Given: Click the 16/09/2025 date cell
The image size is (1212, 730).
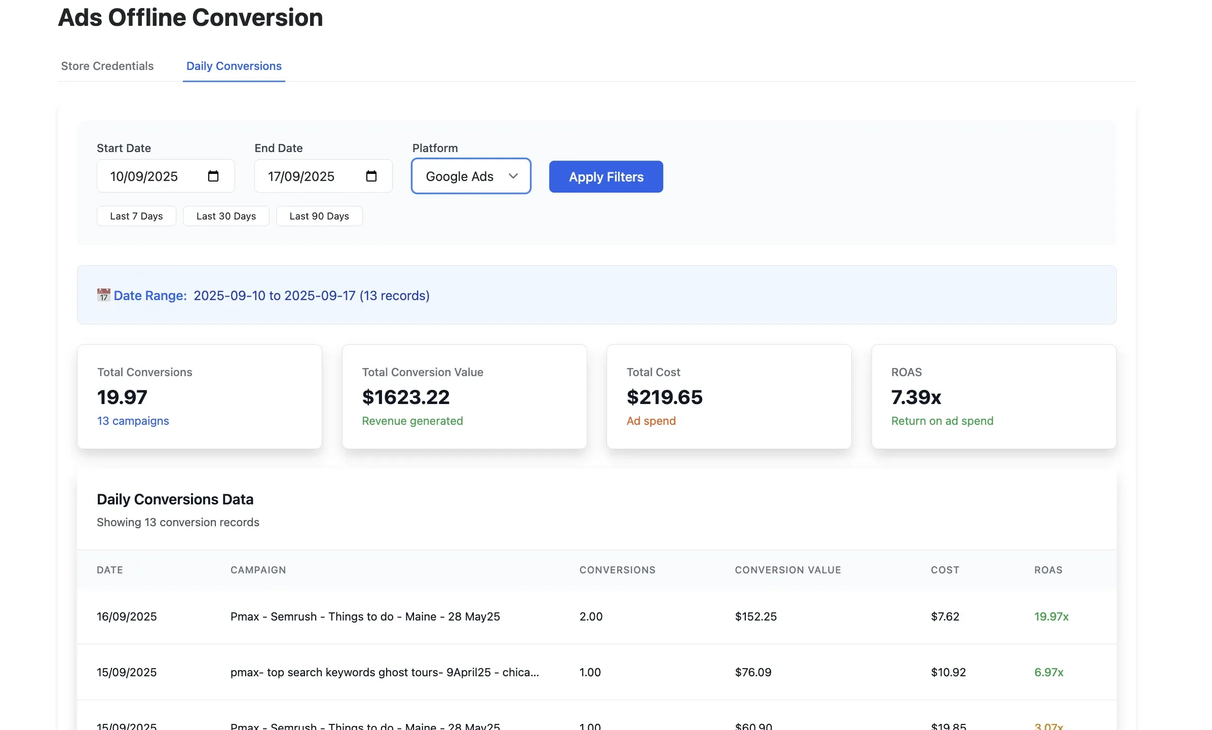Looking at the screenshot, I should click(x=127, y=616).
